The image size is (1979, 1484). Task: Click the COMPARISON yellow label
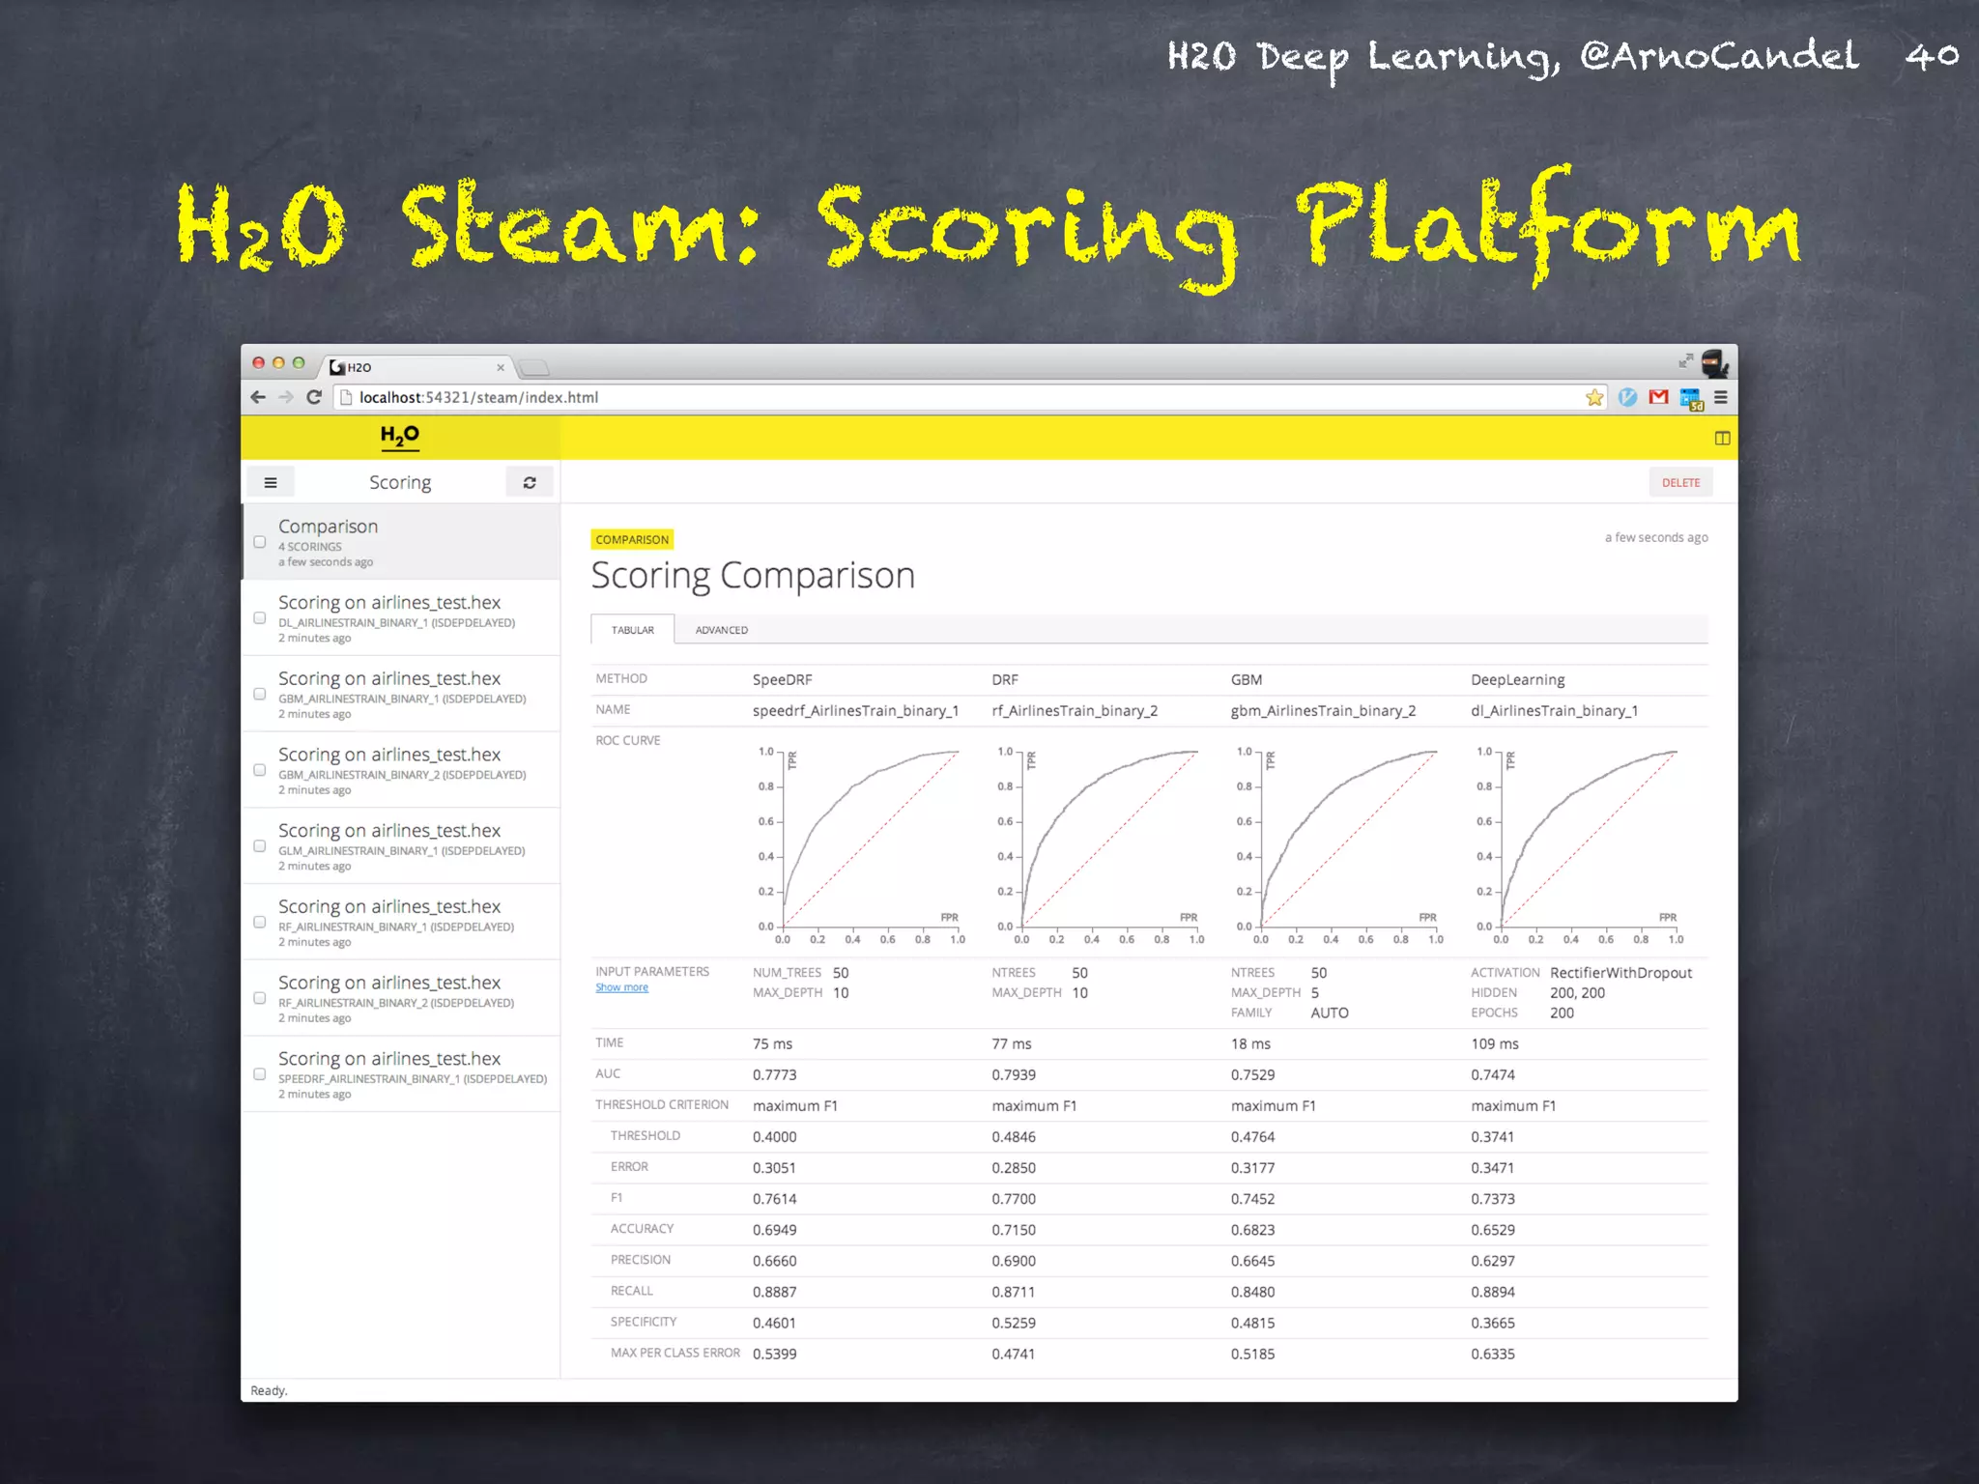[x=632, y=539]
